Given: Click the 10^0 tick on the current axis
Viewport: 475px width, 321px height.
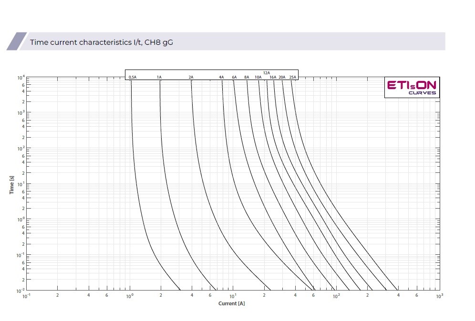Looking at the screenshot, I should point(129,296).
